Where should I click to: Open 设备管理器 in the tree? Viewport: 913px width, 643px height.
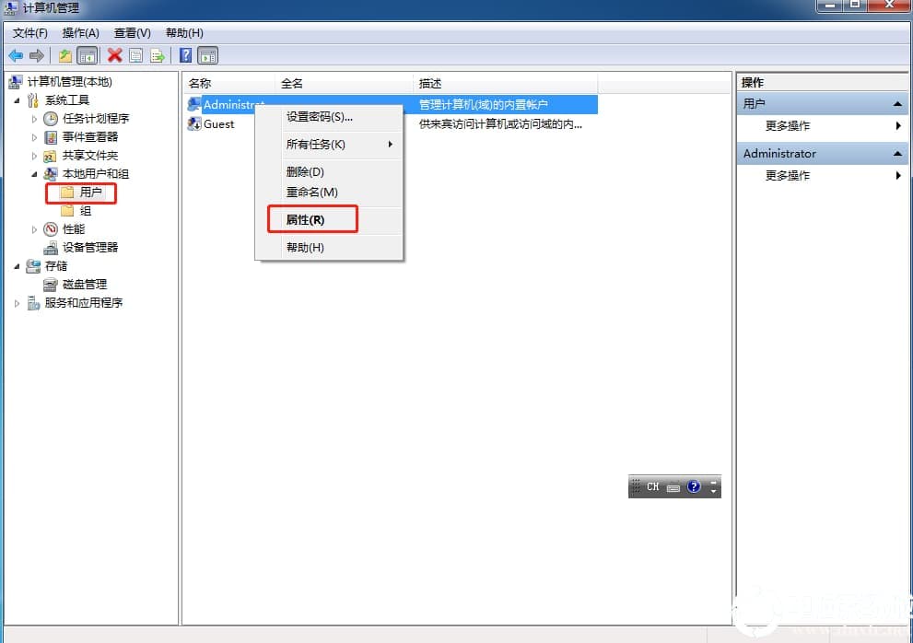[89, 248]
